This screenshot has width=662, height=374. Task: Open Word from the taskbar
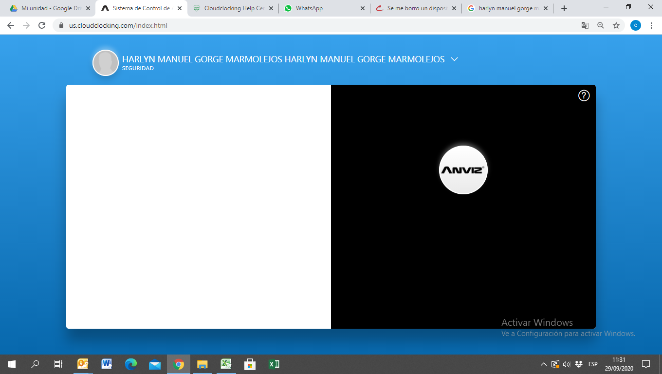tap(107, 364)
